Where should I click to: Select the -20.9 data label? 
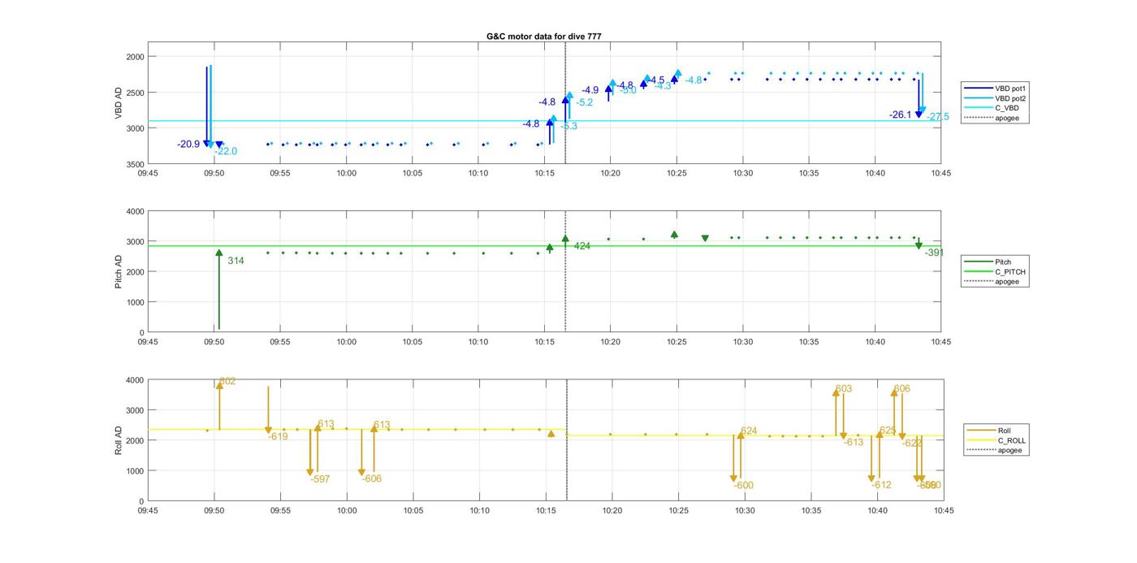[x=188, y=145]
